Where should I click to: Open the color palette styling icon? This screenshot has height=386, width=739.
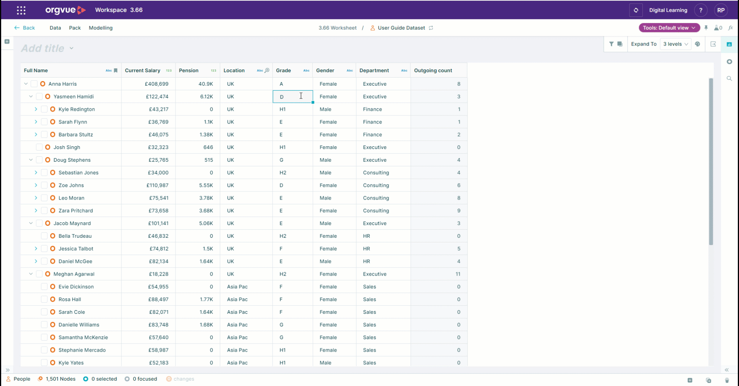point(697,44)
